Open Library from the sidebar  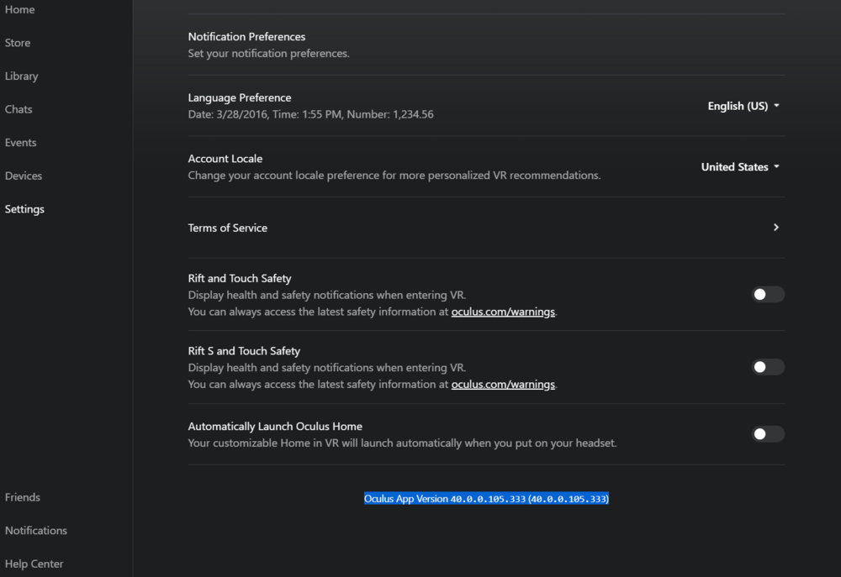point(22,76)
